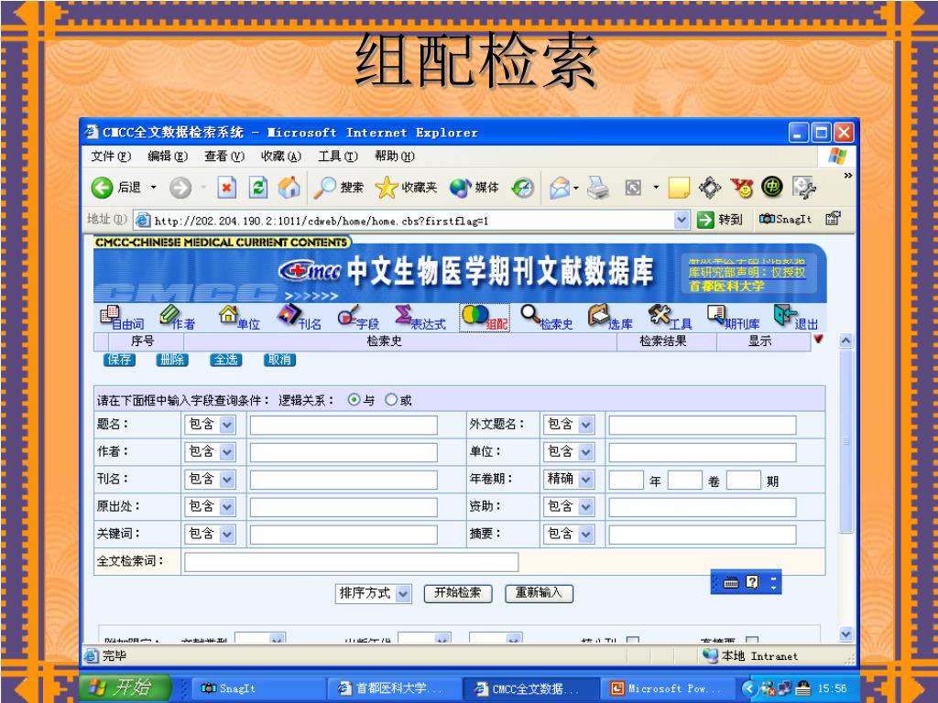Refresh the page with the green arrows icon
Viewport: 938px width, 703px height.
pyautogui.click(x=258, y=188)
